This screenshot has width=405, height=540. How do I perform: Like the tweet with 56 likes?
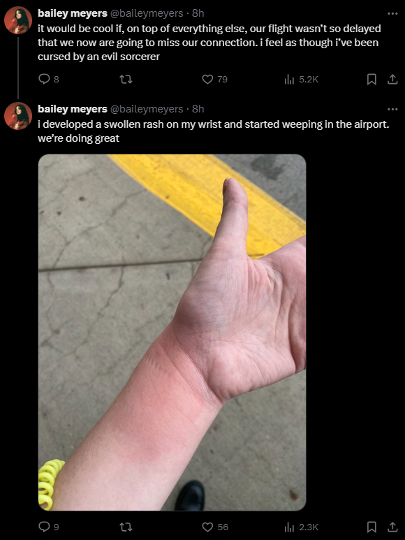(x=214, y=527)
